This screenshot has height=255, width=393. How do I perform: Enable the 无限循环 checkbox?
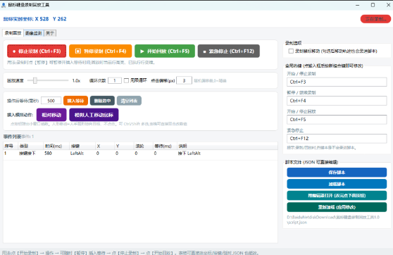(126, 80)
